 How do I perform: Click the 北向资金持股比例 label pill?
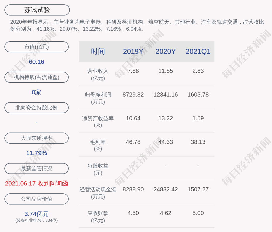(x=37, y=108)
